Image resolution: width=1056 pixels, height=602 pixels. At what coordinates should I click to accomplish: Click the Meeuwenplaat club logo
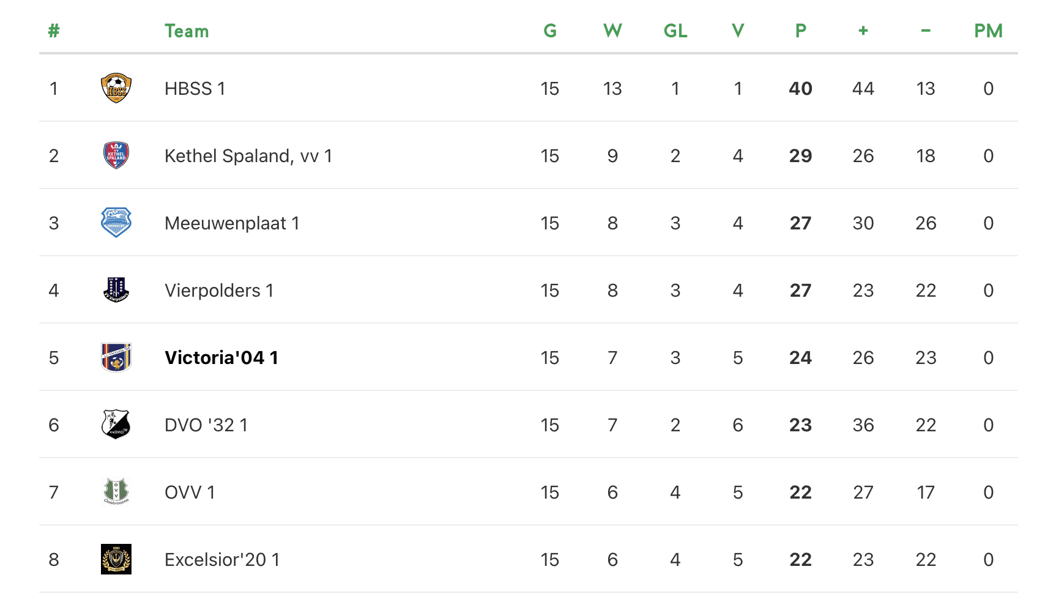(116, 223)
